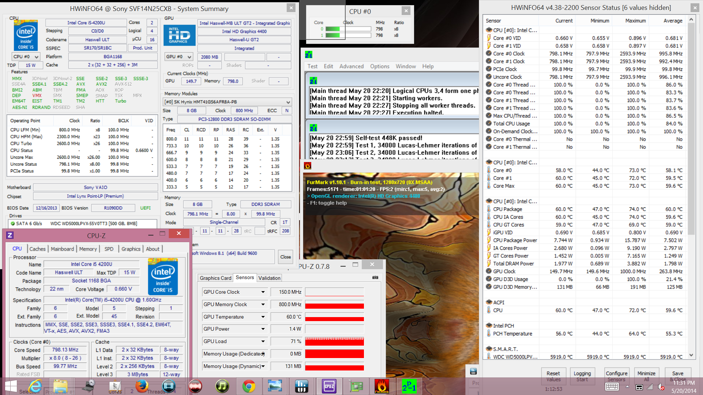
Task: Click the FurMark window title icon
Action: click(308, 166)
